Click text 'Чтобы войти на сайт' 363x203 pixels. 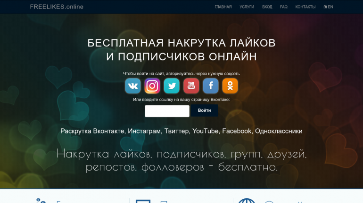(x=143, y=74)
